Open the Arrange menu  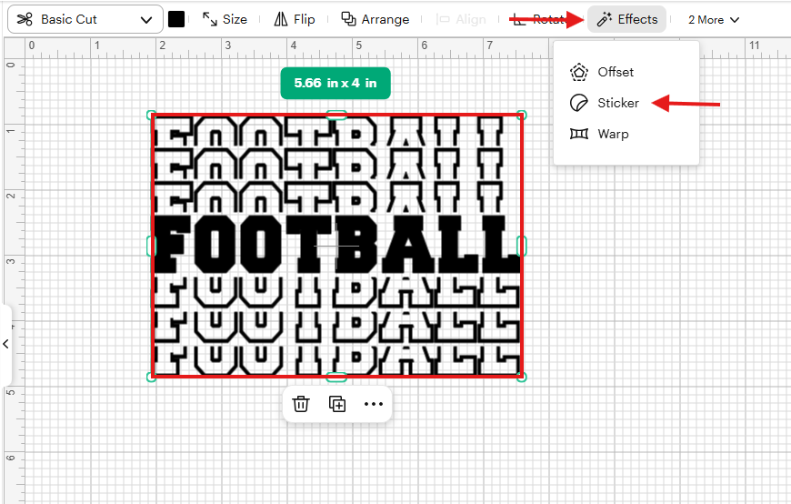[375, 20]
